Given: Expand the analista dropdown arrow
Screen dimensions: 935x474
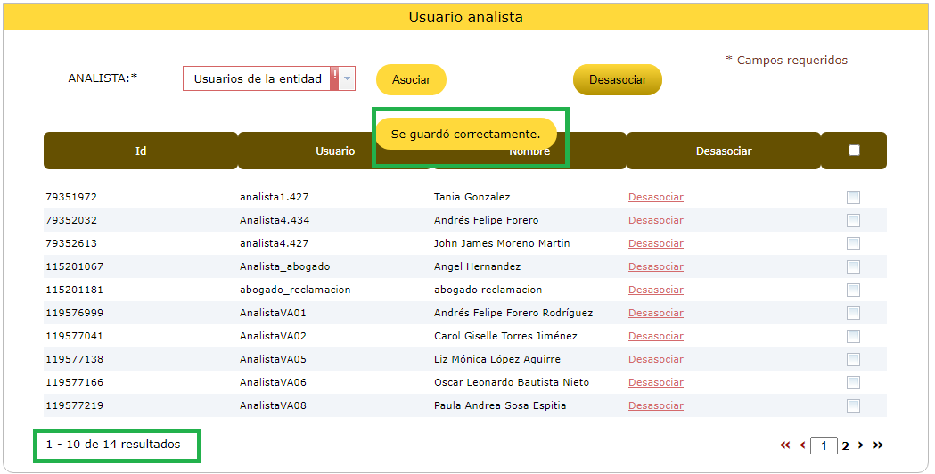Looking at the screenshot, I should (348, 78).
